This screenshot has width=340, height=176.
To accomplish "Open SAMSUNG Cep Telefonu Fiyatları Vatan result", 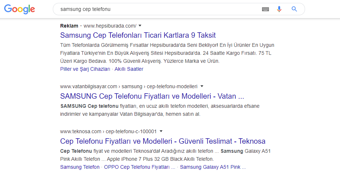I will pyautogui.click(x=152, y=96).
